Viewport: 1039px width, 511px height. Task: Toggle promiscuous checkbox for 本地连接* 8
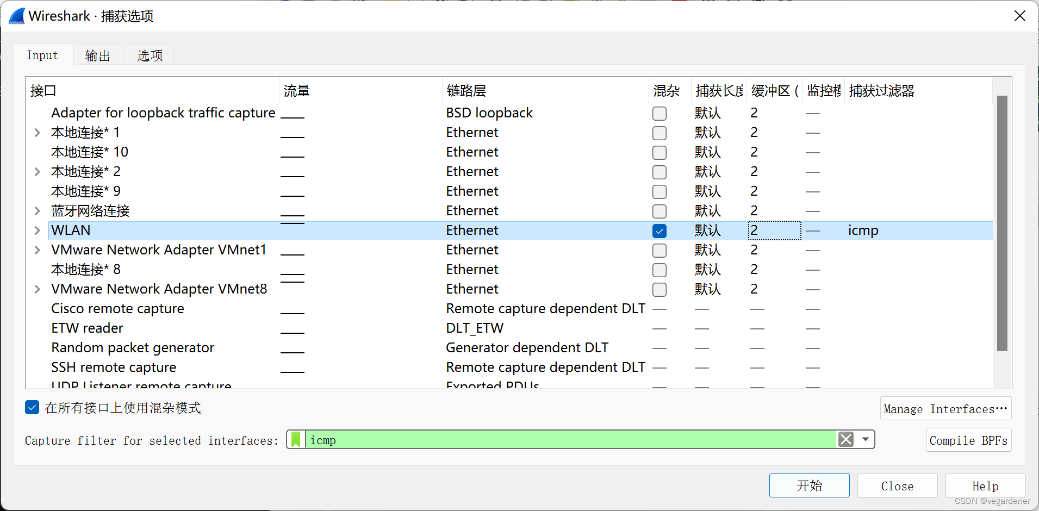point(660,270)
